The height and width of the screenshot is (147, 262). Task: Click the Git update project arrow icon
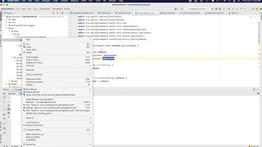pos(233,9)
